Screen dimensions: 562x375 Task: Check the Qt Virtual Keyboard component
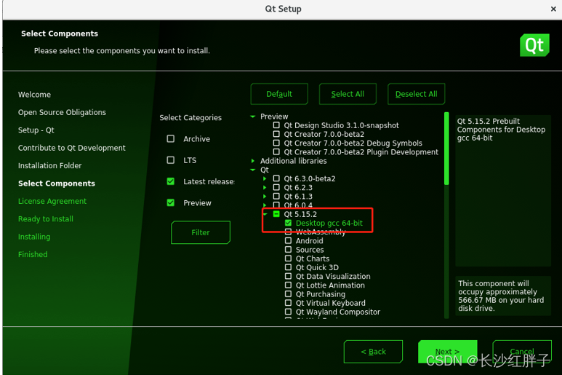[x=288, y=303]
